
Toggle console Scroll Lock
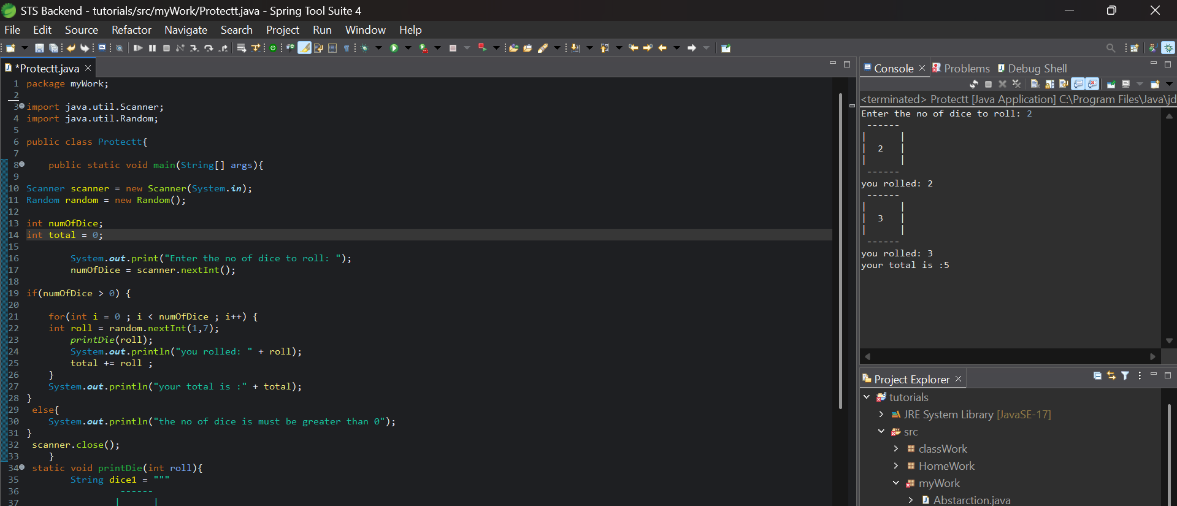pyautogui.click(x=1049, y=84)
